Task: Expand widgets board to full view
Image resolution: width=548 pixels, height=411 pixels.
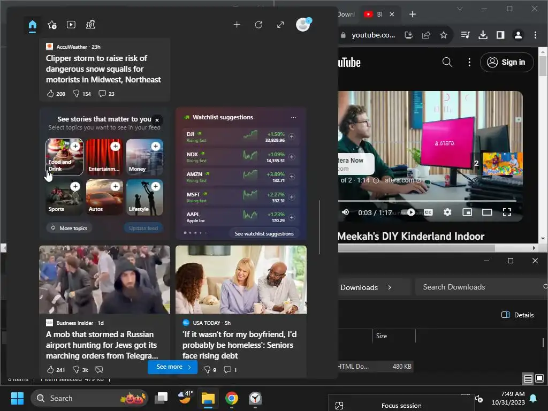Action: 280,25
